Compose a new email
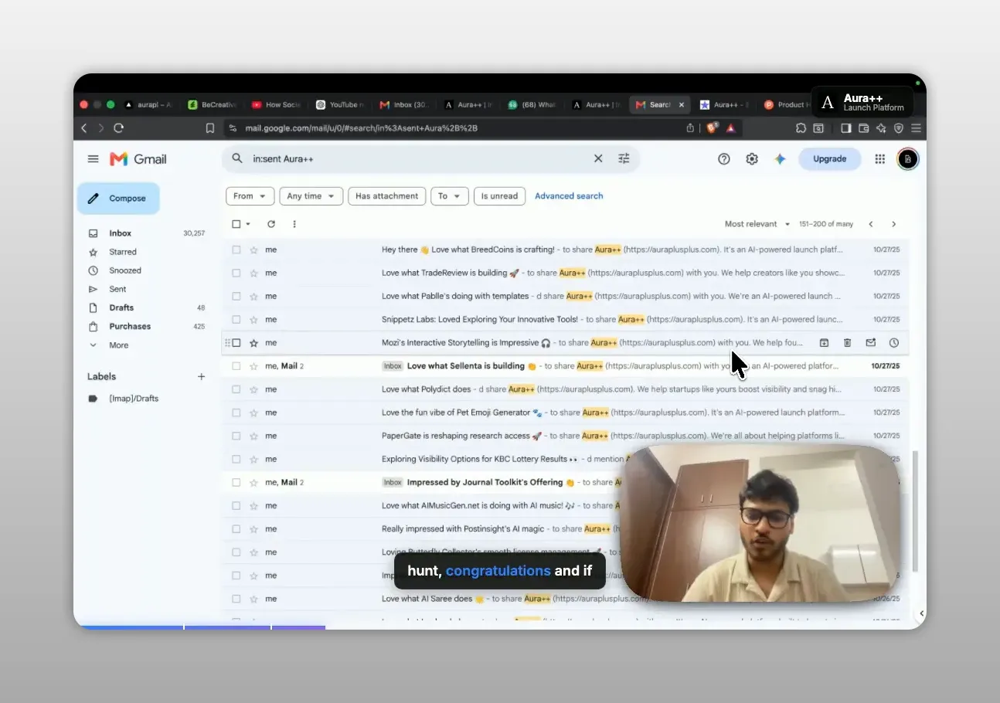The image size is (1000, 703). (118, 199)
